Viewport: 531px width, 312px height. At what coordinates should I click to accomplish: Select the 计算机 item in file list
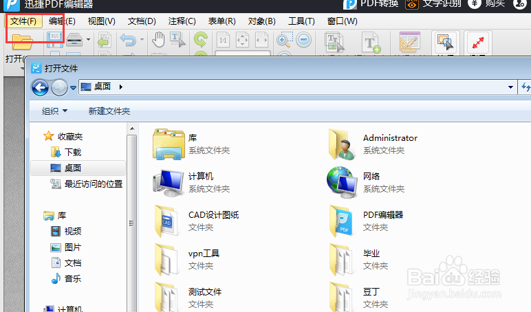click(191, 182)
